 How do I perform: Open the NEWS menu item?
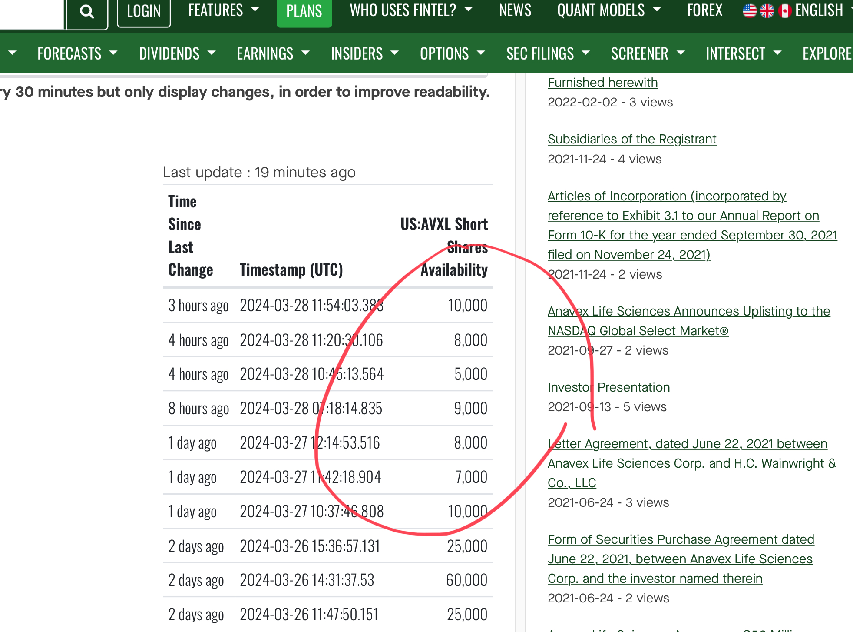(x=515, y=10)
